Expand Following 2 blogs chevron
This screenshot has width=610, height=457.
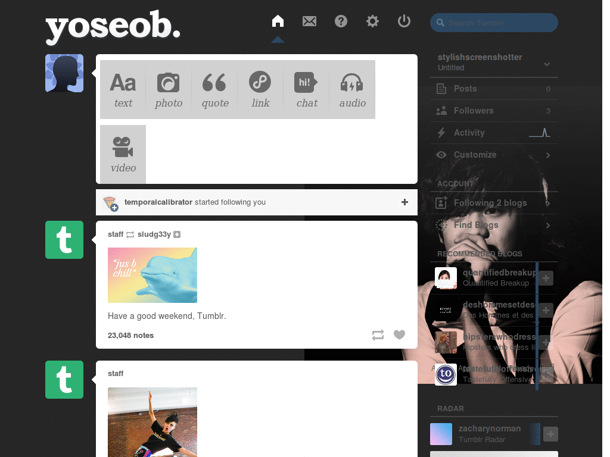tap(548, 204)
